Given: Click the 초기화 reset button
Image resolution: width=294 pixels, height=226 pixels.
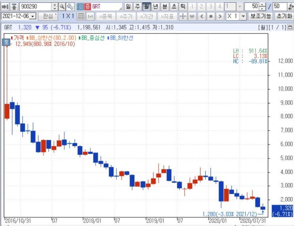Looking at the screenshot, I should pos(284,16).
